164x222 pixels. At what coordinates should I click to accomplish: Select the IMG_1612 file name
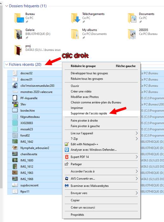click(27, 166)
